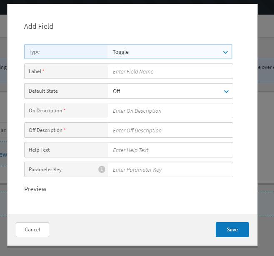274x256 pixels.
Task: Select the Enter Off Description field
Action: point(170,130)
